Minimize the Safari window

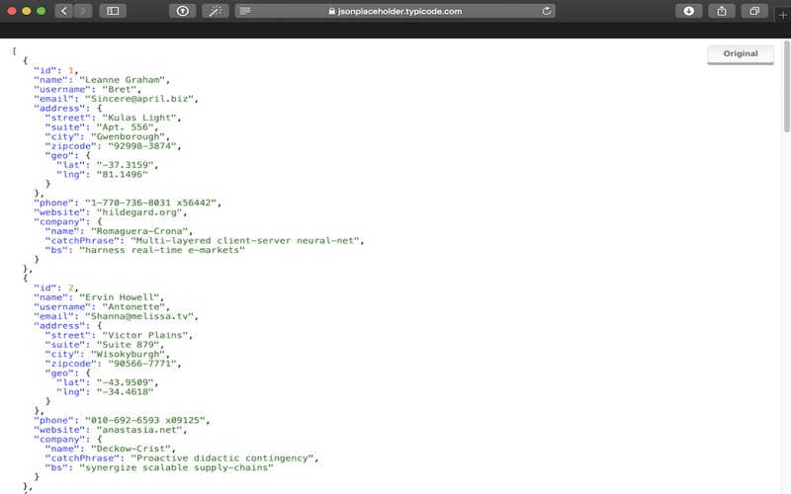coord(27,11)
